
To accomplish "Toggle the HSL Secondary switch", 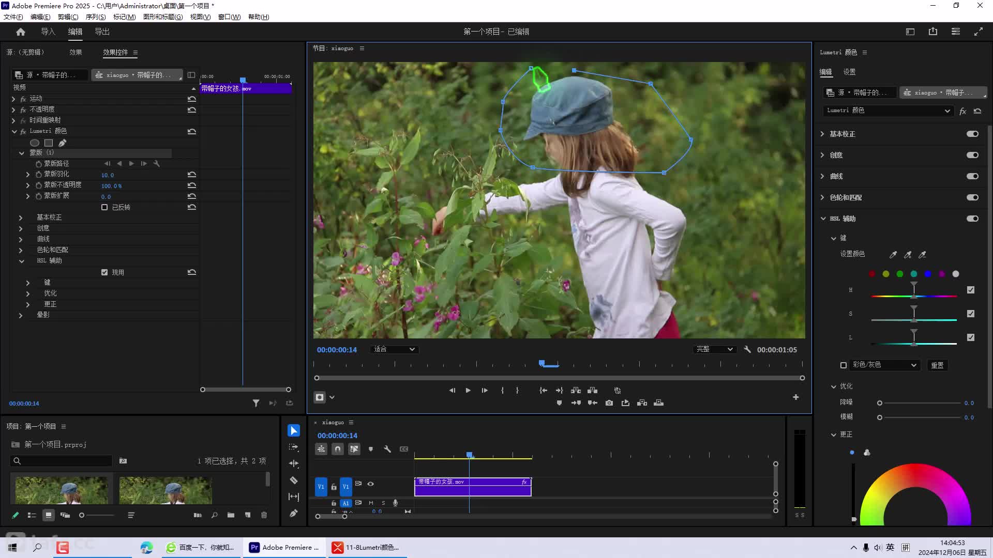I will (x=972, y=219).
